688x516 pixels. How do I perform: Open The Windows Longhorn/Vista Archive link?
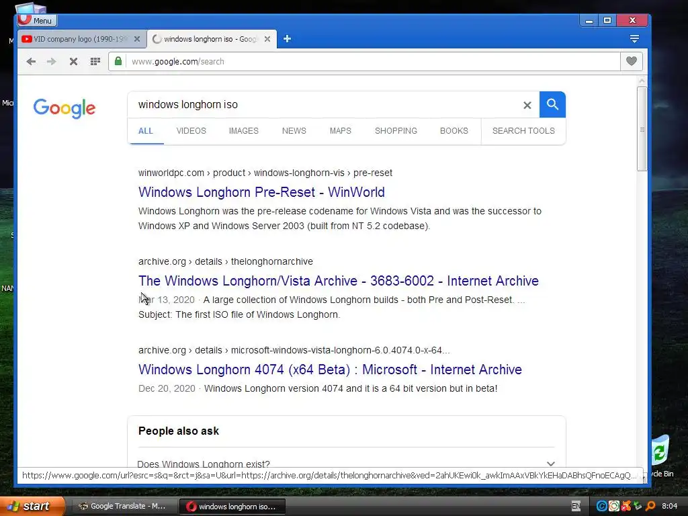339,281
